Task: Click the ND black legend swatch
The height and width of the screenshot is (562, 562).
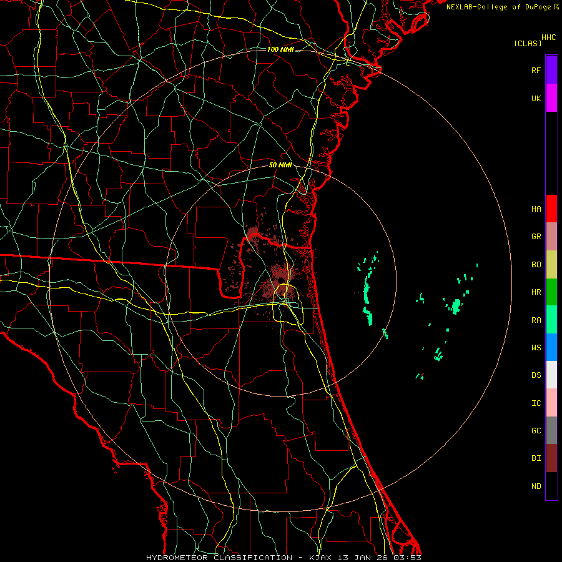Action: (551, 486)
